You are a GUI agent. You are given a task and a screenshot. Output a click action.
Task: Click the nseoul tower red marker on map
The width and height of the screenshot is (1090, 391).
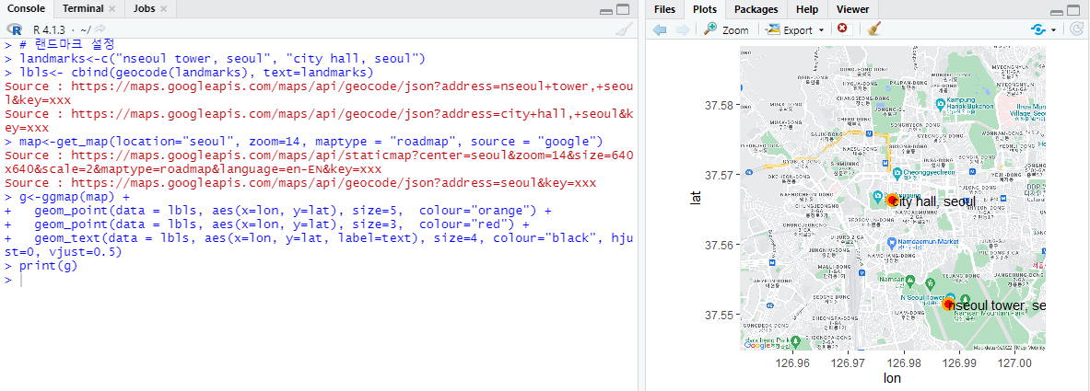[947, 304]
